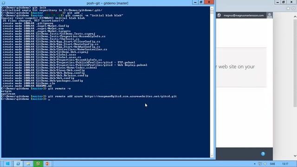Open the taskbar icon next to Start
This screenshot has width=297, height=167.
coord(18,164)
